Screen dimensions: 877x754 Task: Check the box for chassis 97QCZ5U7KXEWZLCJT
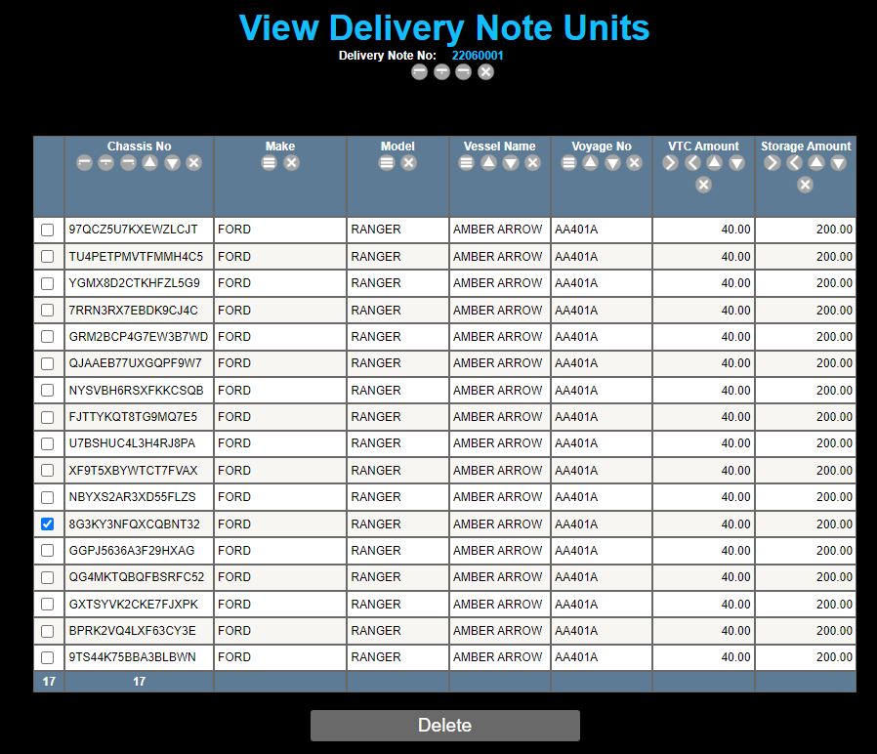click(48, 230)
